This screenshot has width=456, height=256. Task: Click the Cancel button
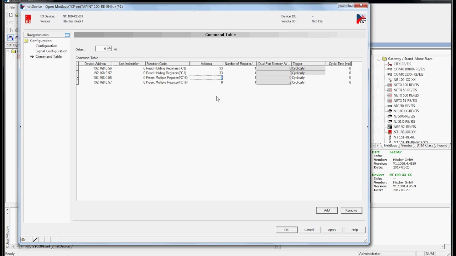[x=309, y=230]
